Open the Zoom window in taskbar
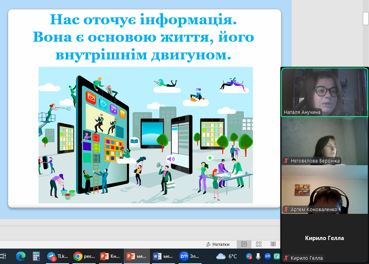Viewport: 369px width, 264px height. pos(189,256)
